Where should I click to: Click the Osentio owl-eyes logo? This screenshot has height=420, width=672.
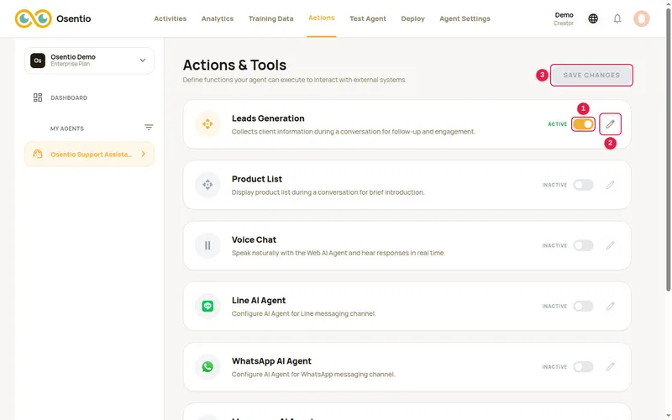pyautogui.click(x=34, y=18)
